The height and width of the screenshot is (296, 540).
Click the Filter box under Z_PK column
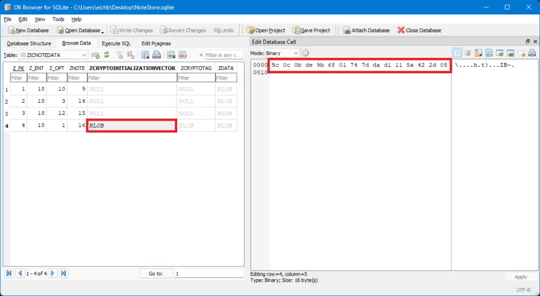click(18, 78)
